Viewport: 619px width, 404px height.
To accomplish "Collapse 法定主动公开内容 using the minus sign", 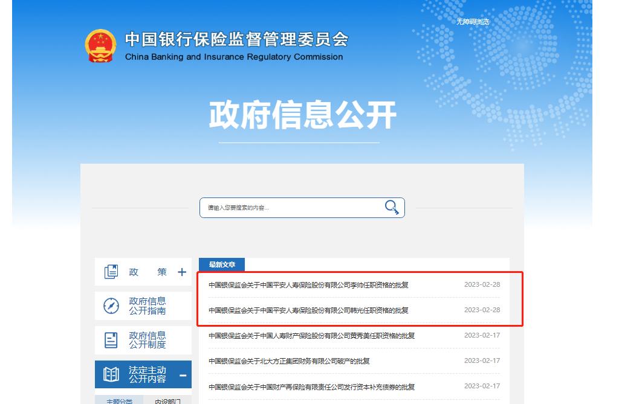I will coord(183,376).
